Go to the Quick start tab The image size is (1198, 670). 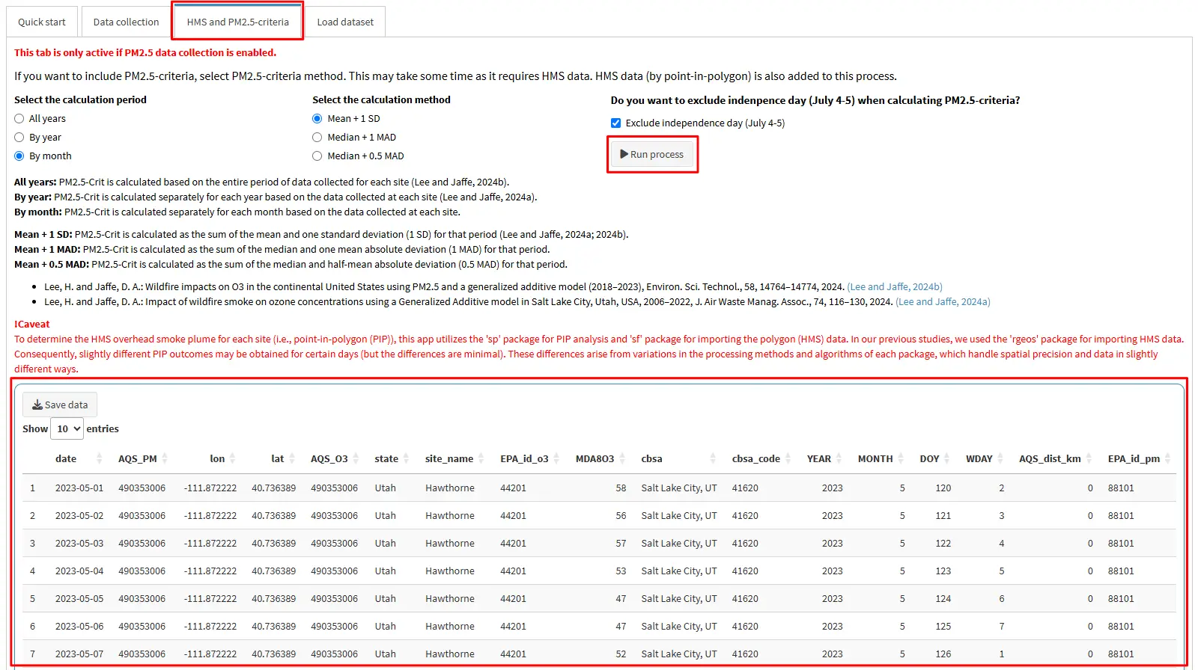(x=42, y=22)
